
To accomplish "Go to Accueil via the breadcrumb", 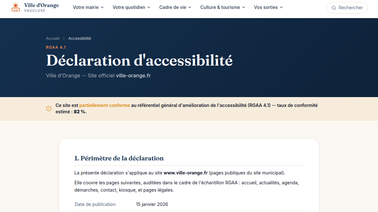I will point(53,39).
